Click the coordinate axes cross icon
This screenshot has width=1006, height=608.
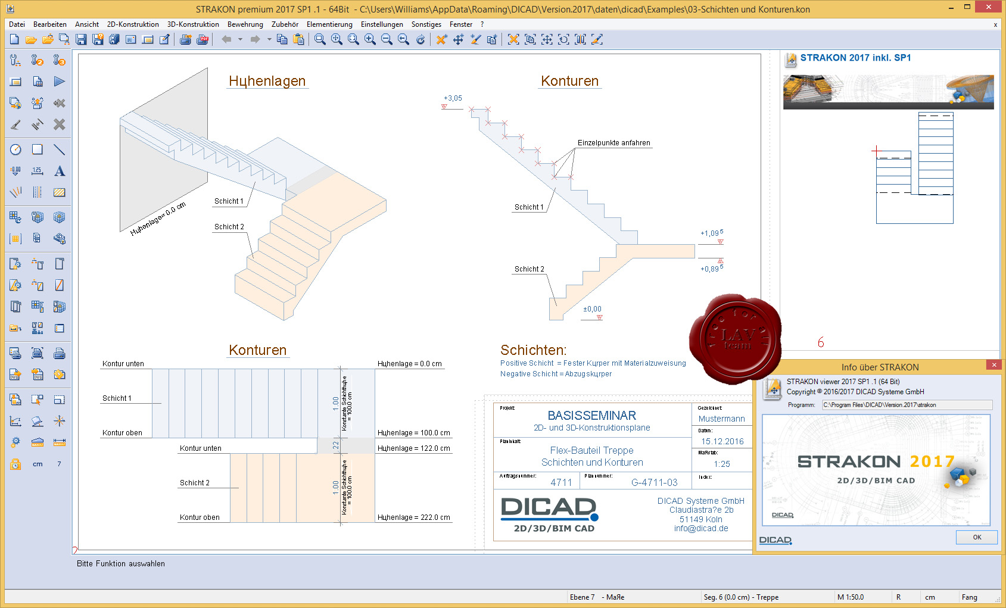pos(59,421)
